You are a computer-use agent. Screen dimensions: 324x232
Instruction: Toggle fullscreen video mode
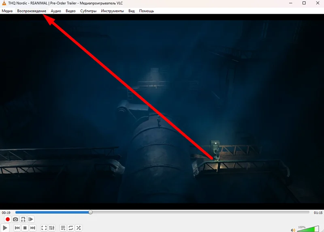[x=44, y=228]
